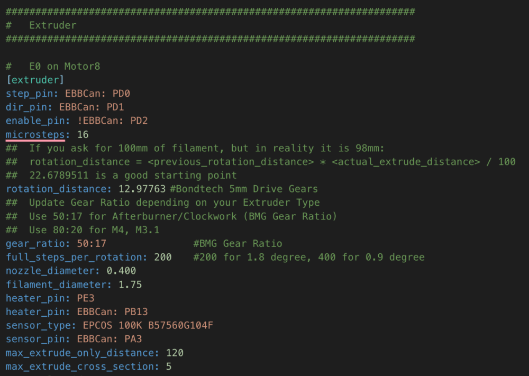Viewport: 529px width, 376px height.
Task: Click the "# Extruder" comment heading
Action: click(41, 25)
